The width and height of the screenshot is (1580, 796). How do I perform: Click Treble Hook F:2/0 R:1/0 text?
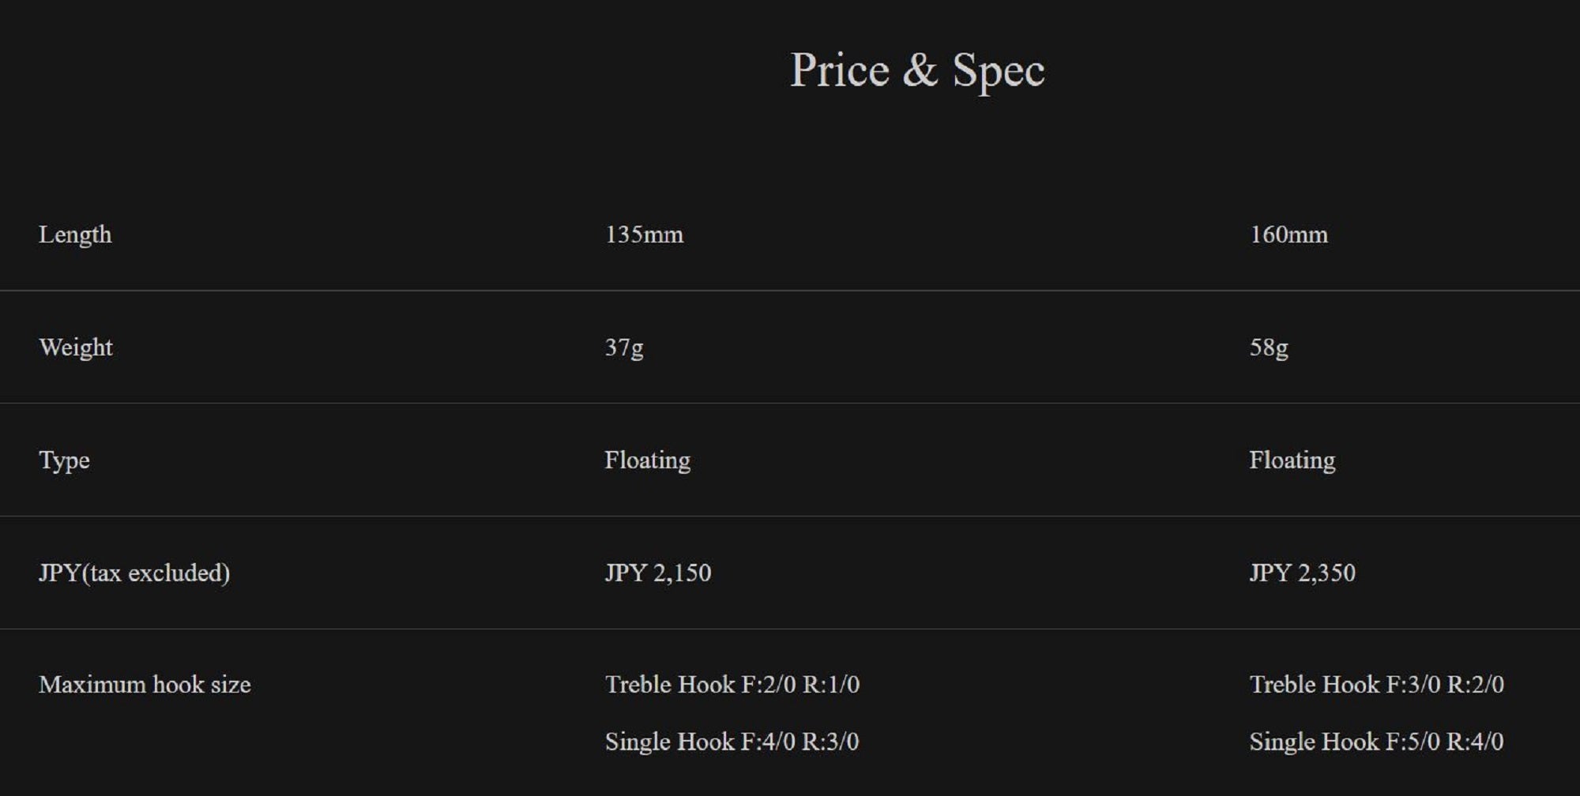[732, 685]
